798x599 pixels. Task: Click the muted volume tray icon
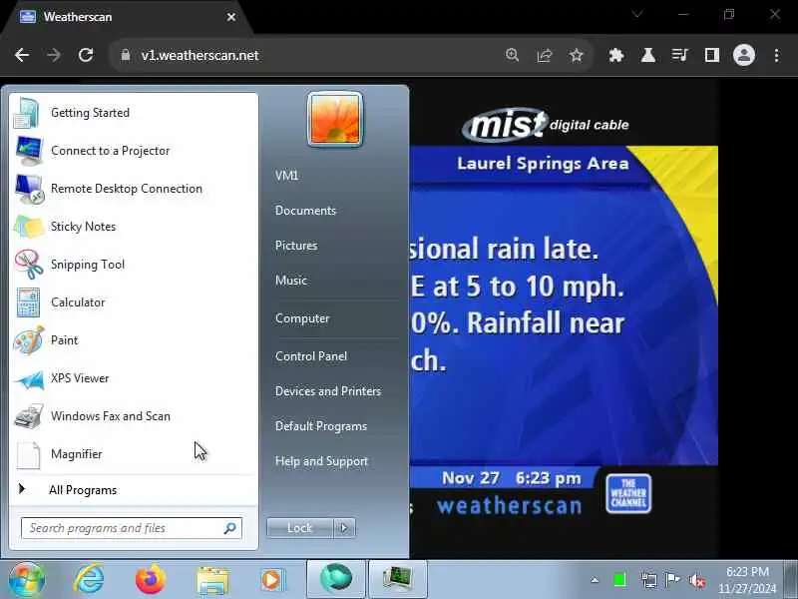(x=696, y=580)
